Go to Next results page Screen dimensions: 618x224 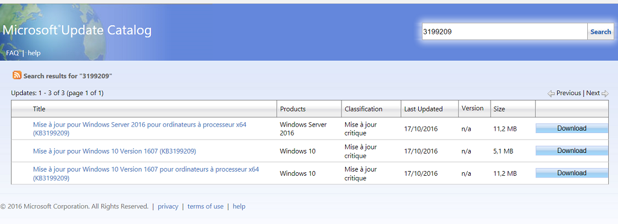click(593, 93)
